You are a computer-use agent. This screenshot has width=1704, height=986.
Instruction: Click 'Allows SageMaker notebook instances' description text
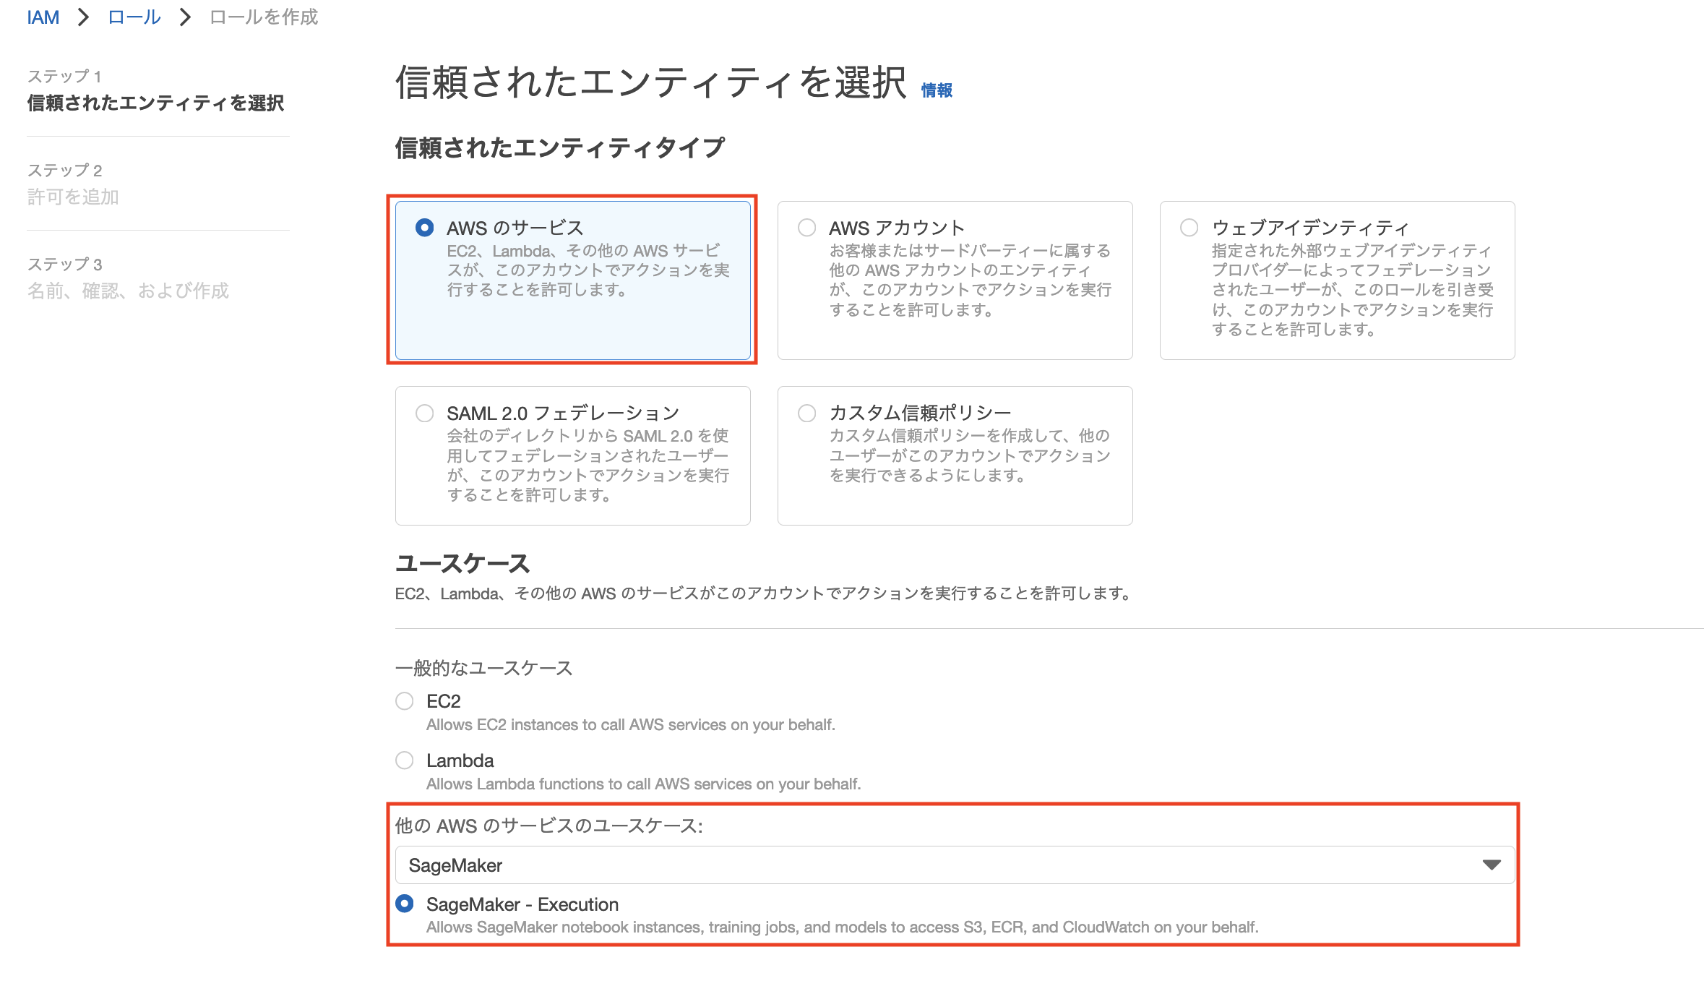[x=843, y=927]
